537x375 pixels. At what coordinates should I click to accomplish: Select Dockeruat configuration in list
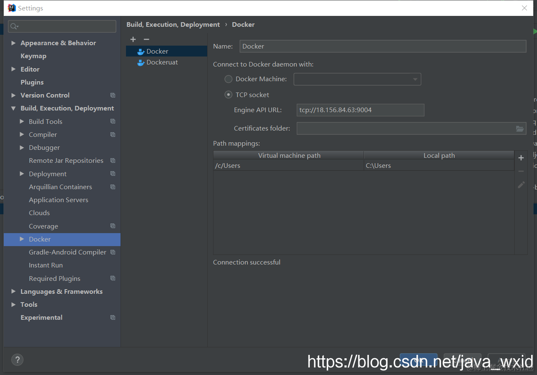(167, 62)
